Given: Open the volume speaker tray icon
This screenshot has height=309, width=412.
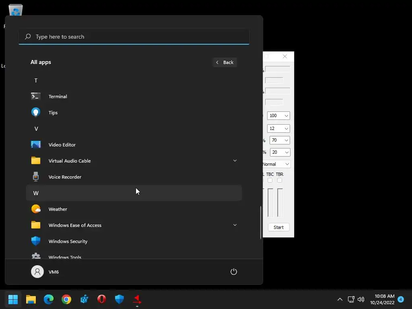Looking at the screenshot, I should tap(361, 299).
